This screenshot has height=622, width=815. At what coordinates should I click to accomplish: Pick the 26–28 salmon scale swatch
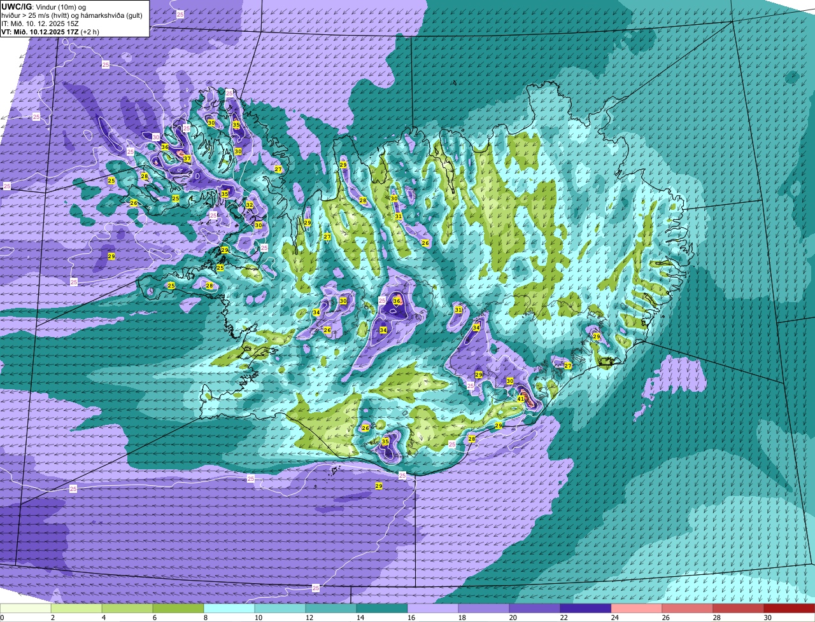click(x=688, y=609)
